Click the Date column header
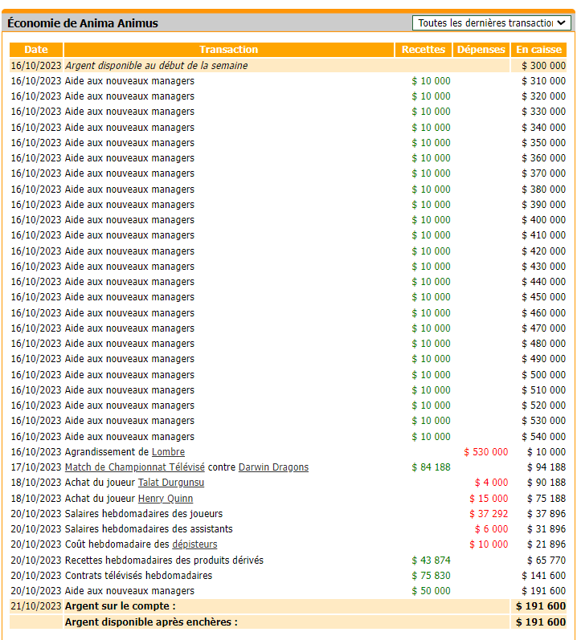This screenshot has height=640, width=577. [36, 50]
